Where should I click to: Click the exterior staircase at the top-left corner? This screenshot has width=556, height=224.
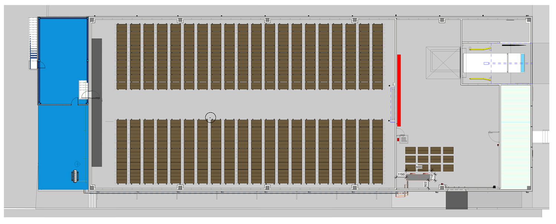click(33, 43)
